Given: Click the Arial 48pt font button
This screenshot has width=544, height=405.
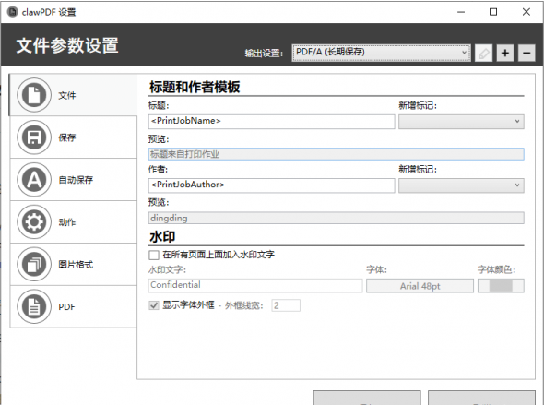Looking at the screenshot, I should click(x=420, y=286).
